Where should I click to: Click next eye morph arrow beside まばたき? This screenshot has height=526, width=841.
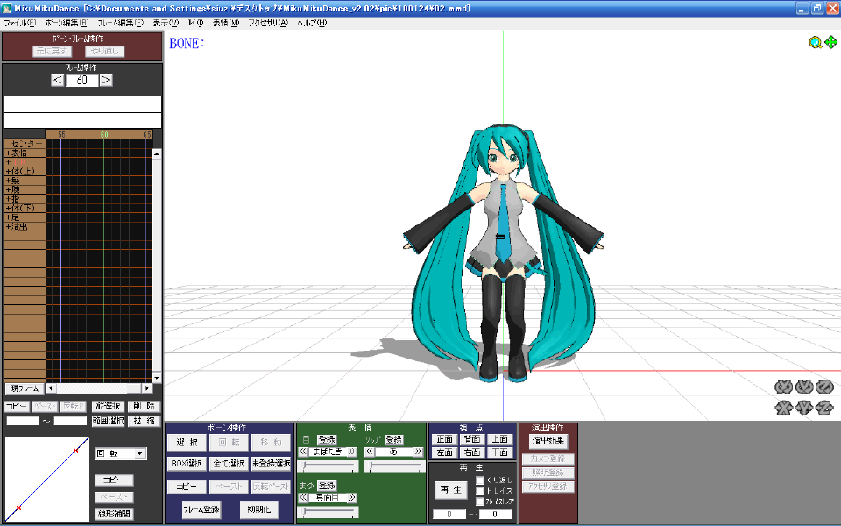(352, 452)
